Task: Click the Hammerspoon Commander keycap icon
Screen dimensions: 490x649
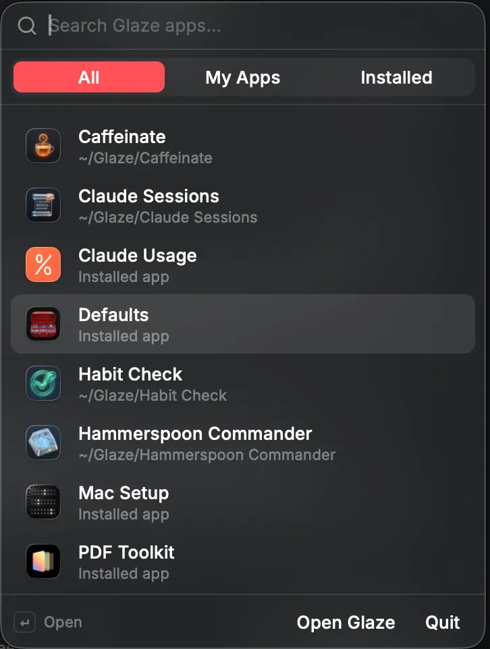Action: [x=43, y=443]
